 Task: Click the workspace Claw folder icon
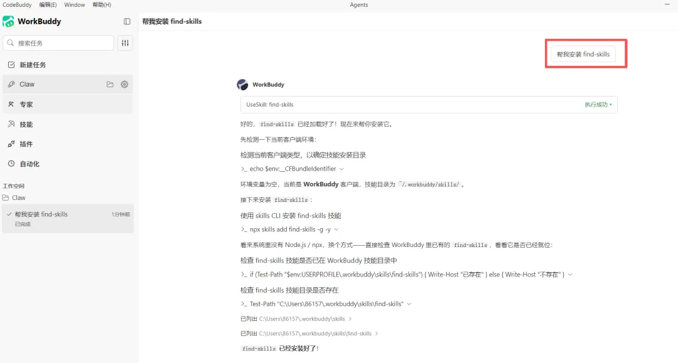tap(6, 197)
